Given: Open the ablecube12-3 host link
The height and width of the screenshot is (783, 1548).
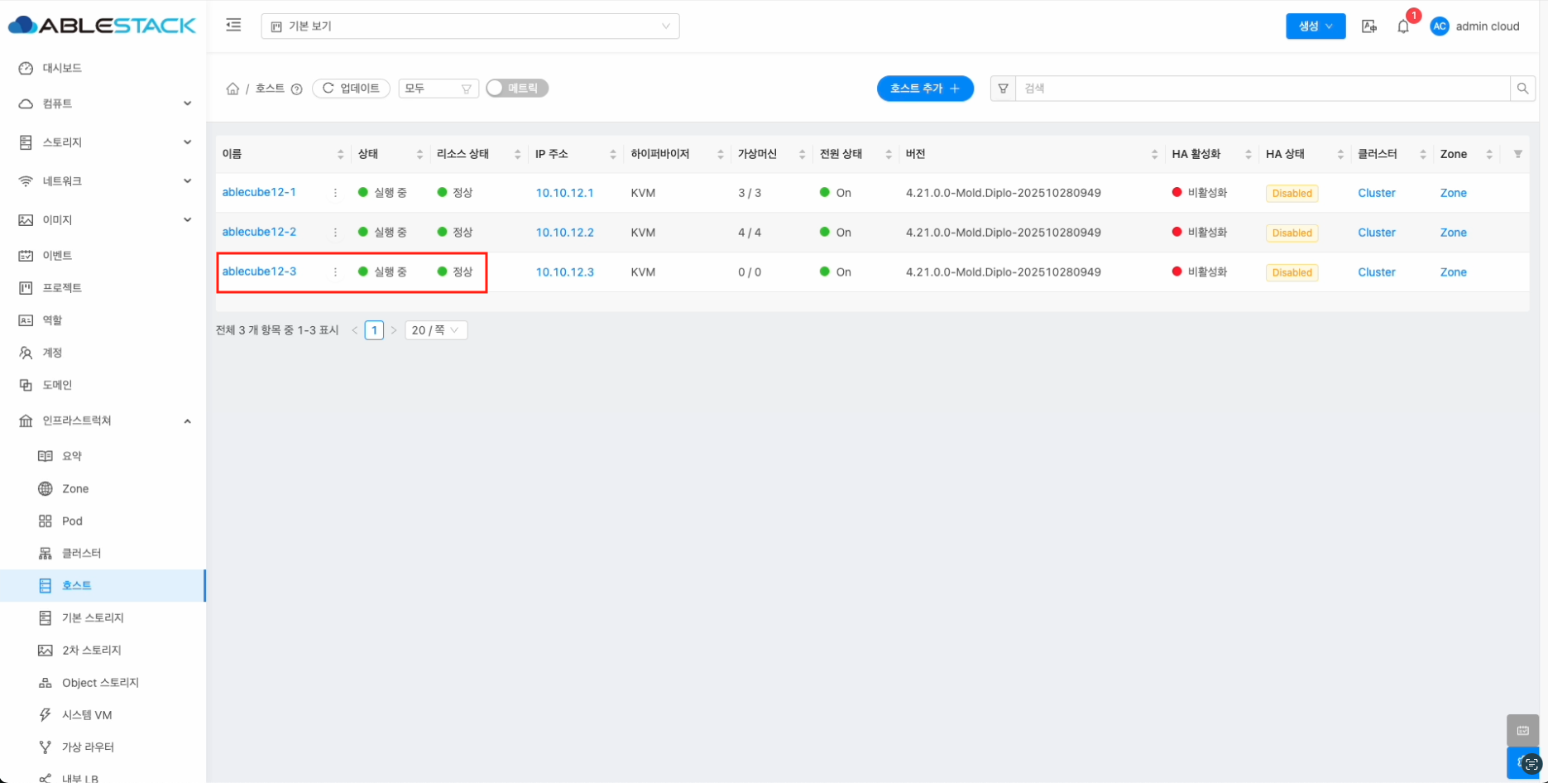Looking at the screenshot, I should pyautogui.click(x=259, y=271).
